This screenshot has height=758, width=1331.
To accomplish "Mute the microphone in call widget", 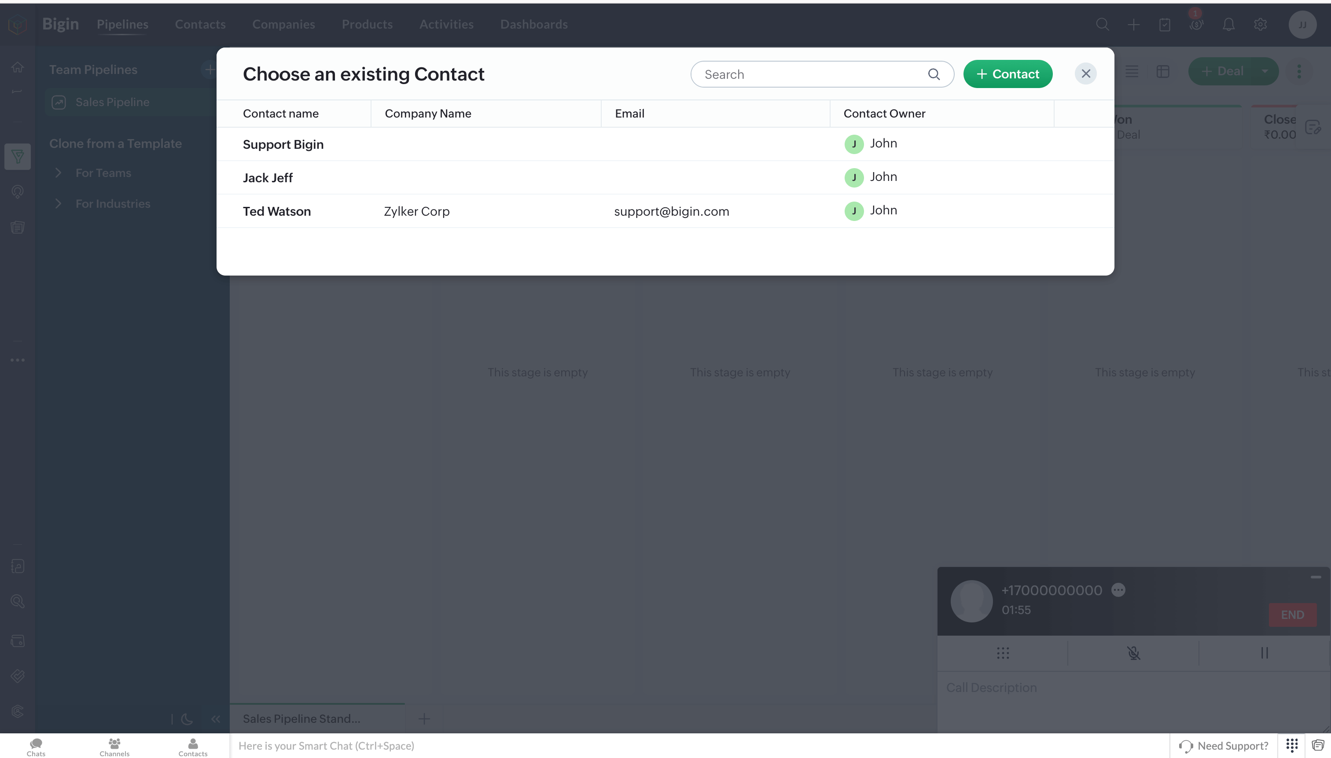I will [1133, 653].
